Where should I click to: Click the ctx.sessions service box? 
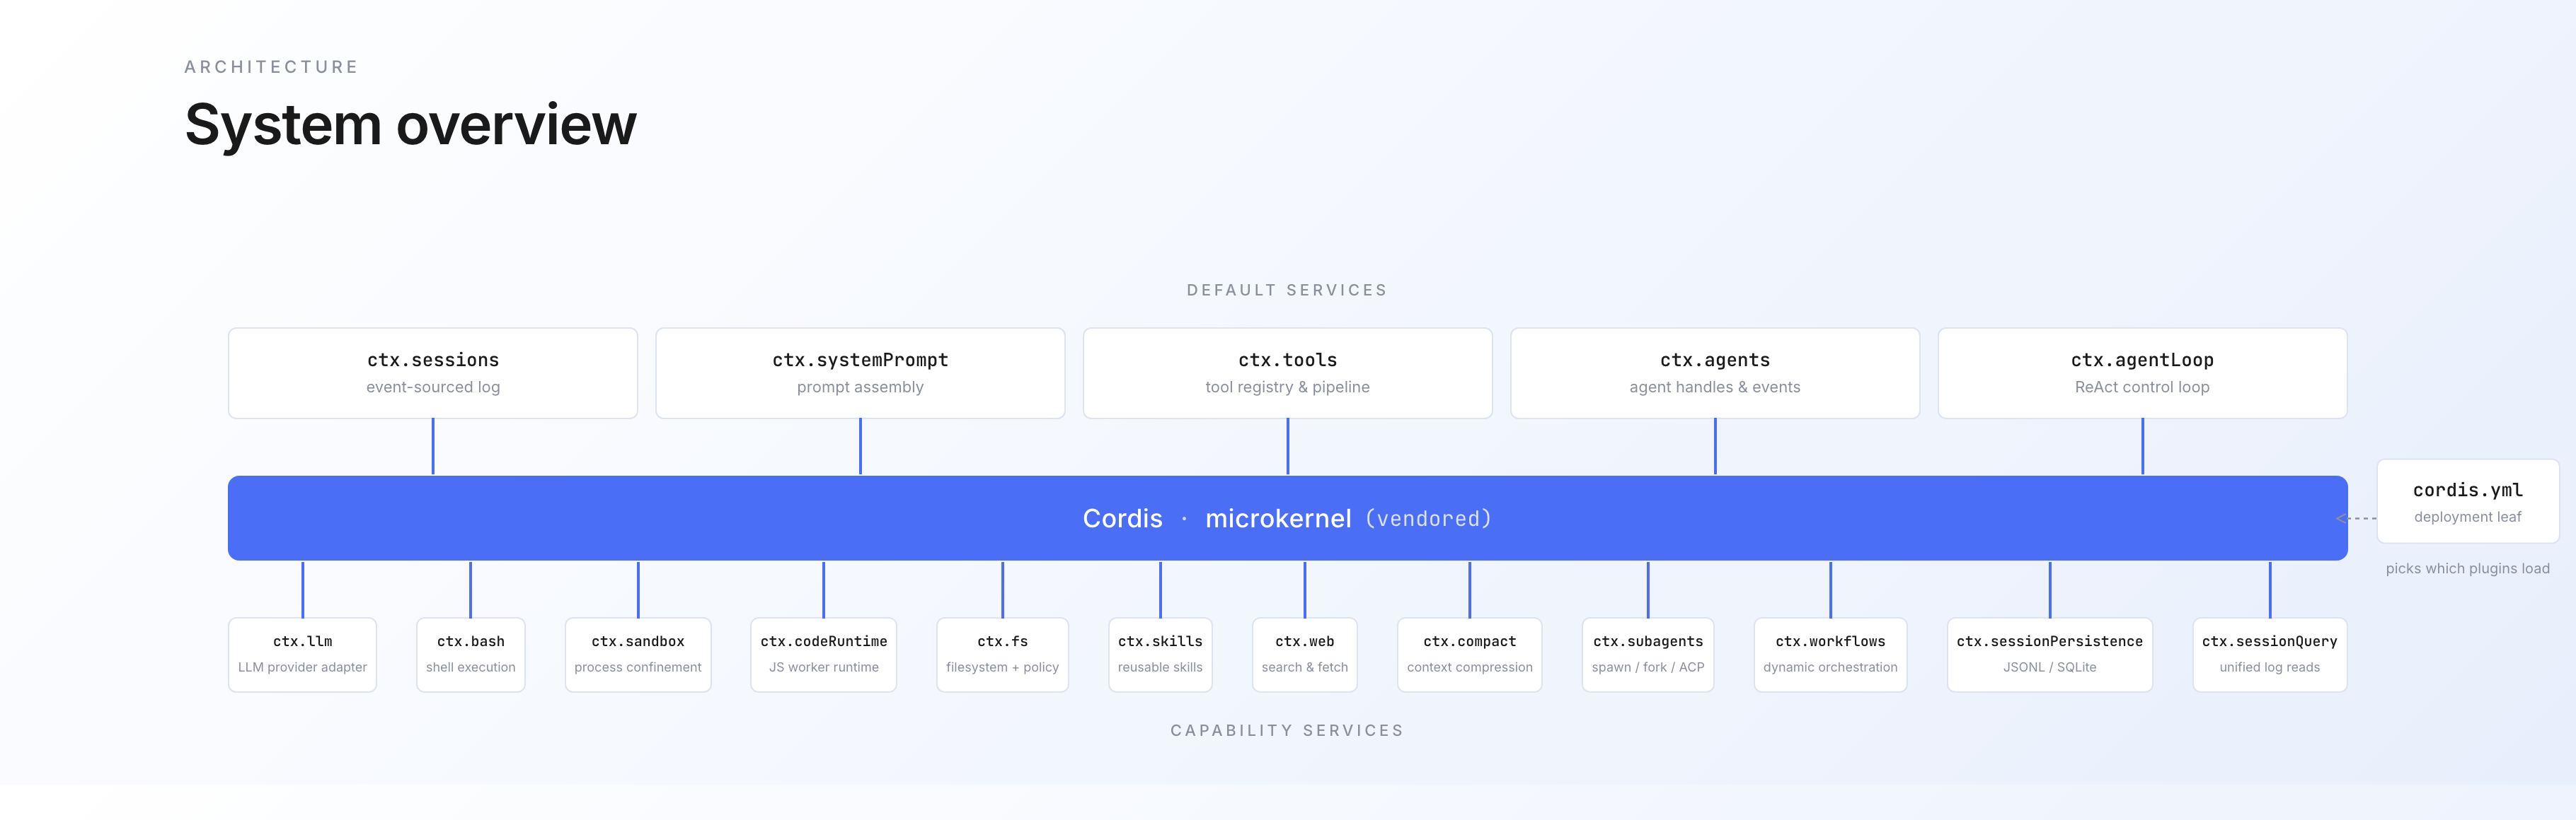point(432,373)
